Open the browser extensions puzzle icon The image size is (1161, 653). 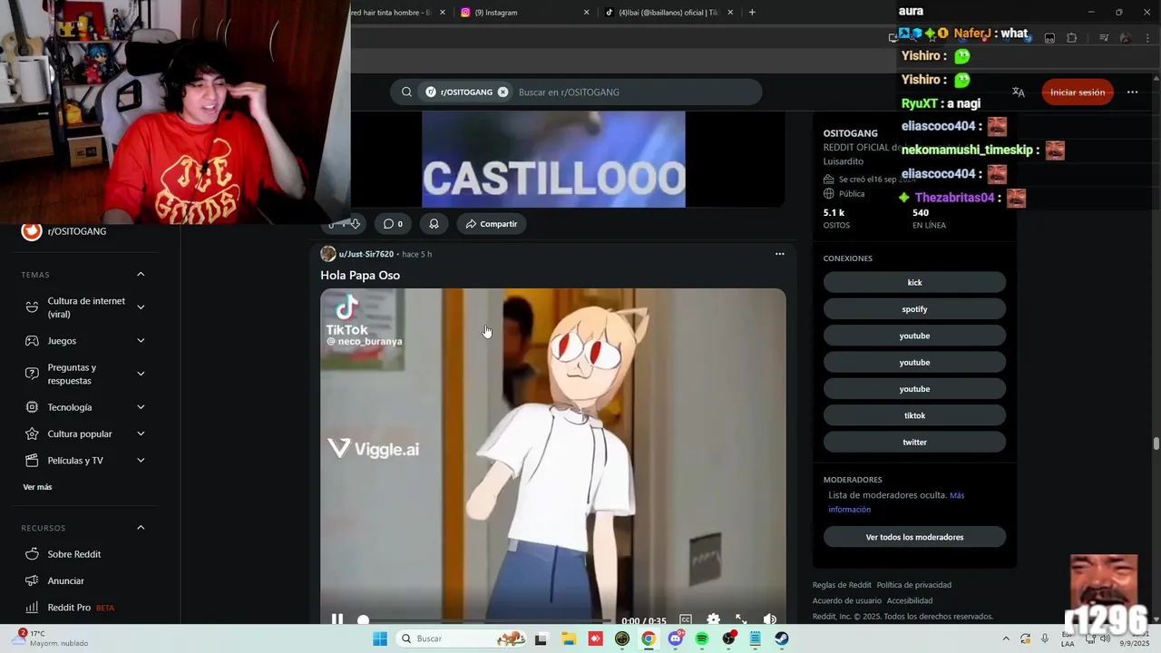tap(1072, 38)
